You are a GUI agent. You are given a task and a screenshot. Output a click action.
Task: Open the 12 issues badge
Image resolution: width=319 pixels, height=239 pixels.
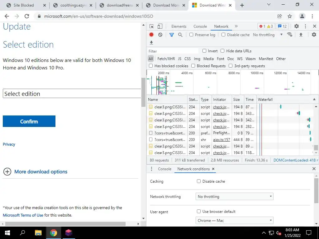(282, 26)
